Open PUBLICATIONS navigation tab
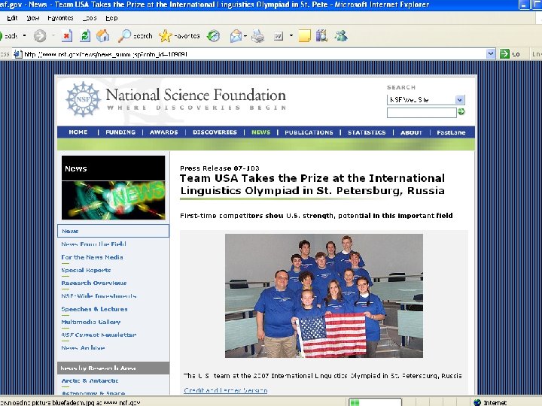The image size is (542, 406). (309, 132)
